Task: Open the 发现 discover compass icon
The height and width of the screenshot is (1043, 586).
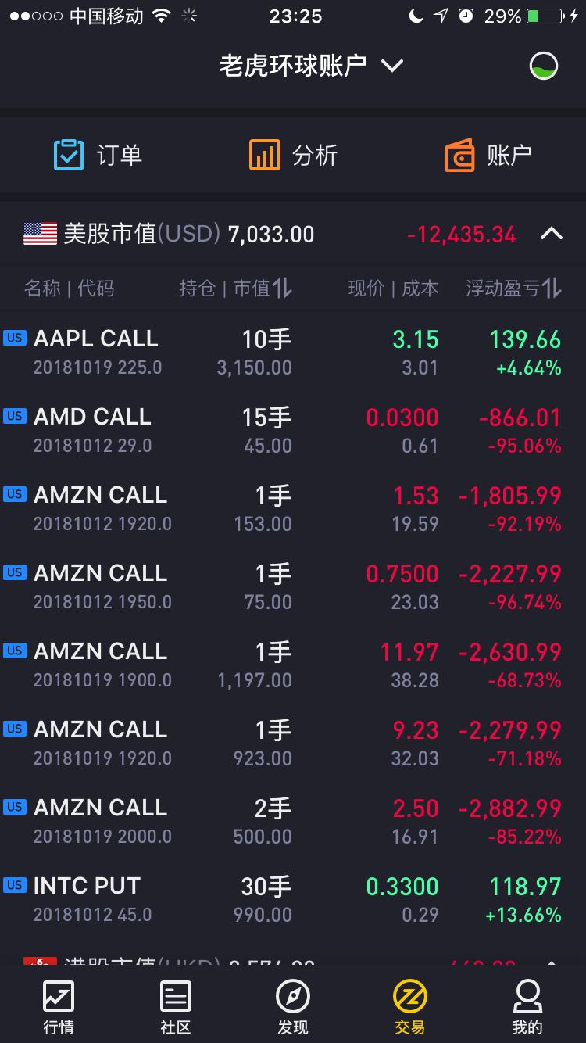Action: click(x=293, y=996)
